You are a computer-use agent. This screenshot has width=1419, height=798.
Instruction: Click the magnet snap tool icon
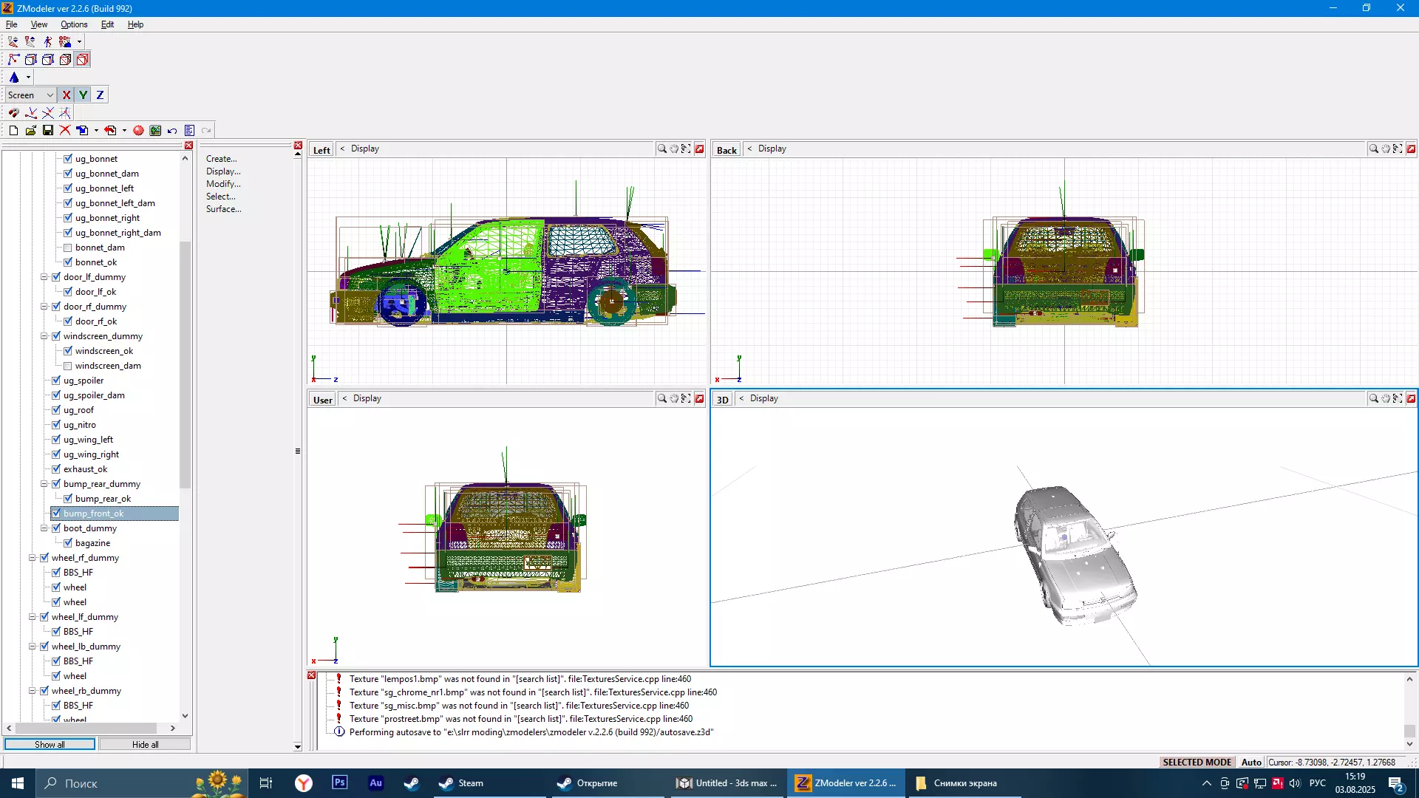pyautogui.click(x=13, y=113)
